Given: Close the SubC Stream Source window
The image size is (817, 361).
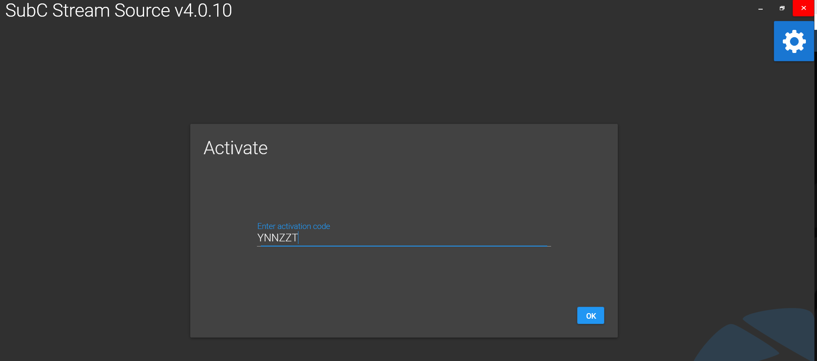Looking at the screenshot, I should [804, 8].
